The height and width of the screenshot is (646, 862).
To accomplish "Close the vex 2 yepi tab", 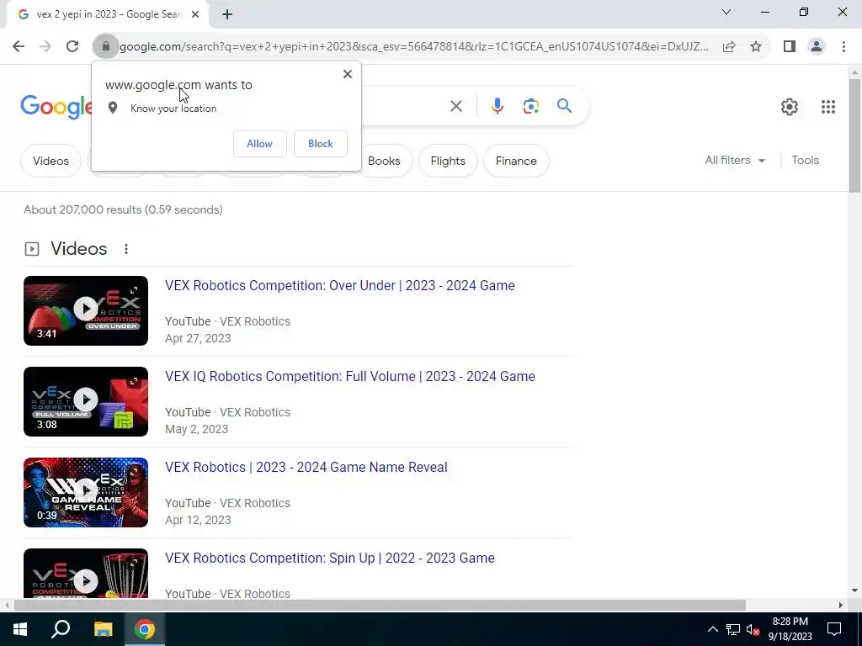I will pyautogui.click(x=195, y=15).
